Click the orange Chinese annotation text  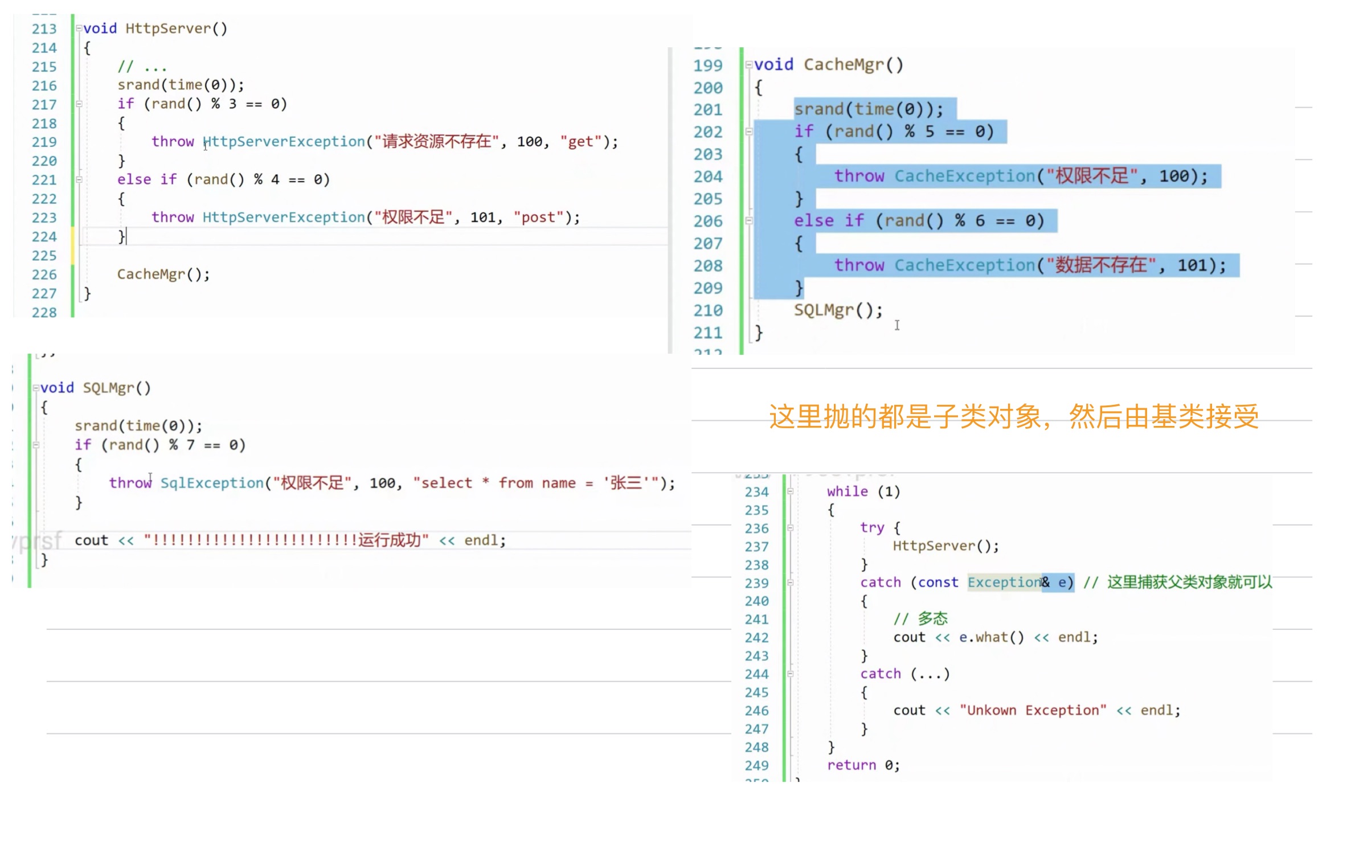(x=1013, y=416)
